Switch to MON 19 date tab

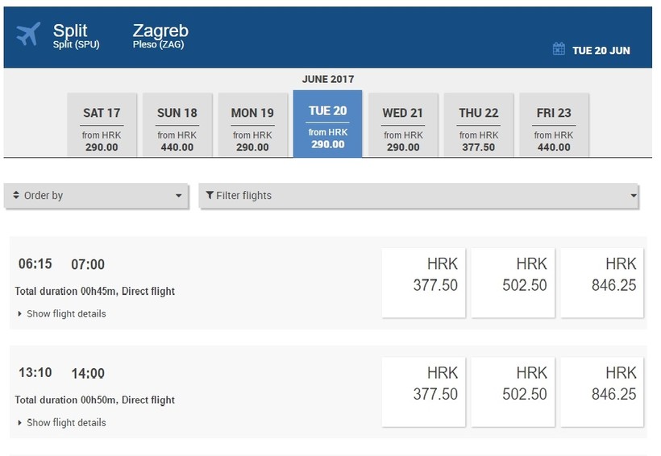(x=252, y=125)
